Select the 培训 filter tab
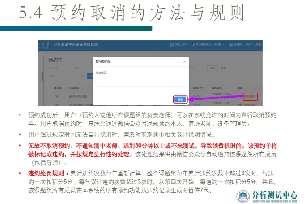 (x=223, y=68)
